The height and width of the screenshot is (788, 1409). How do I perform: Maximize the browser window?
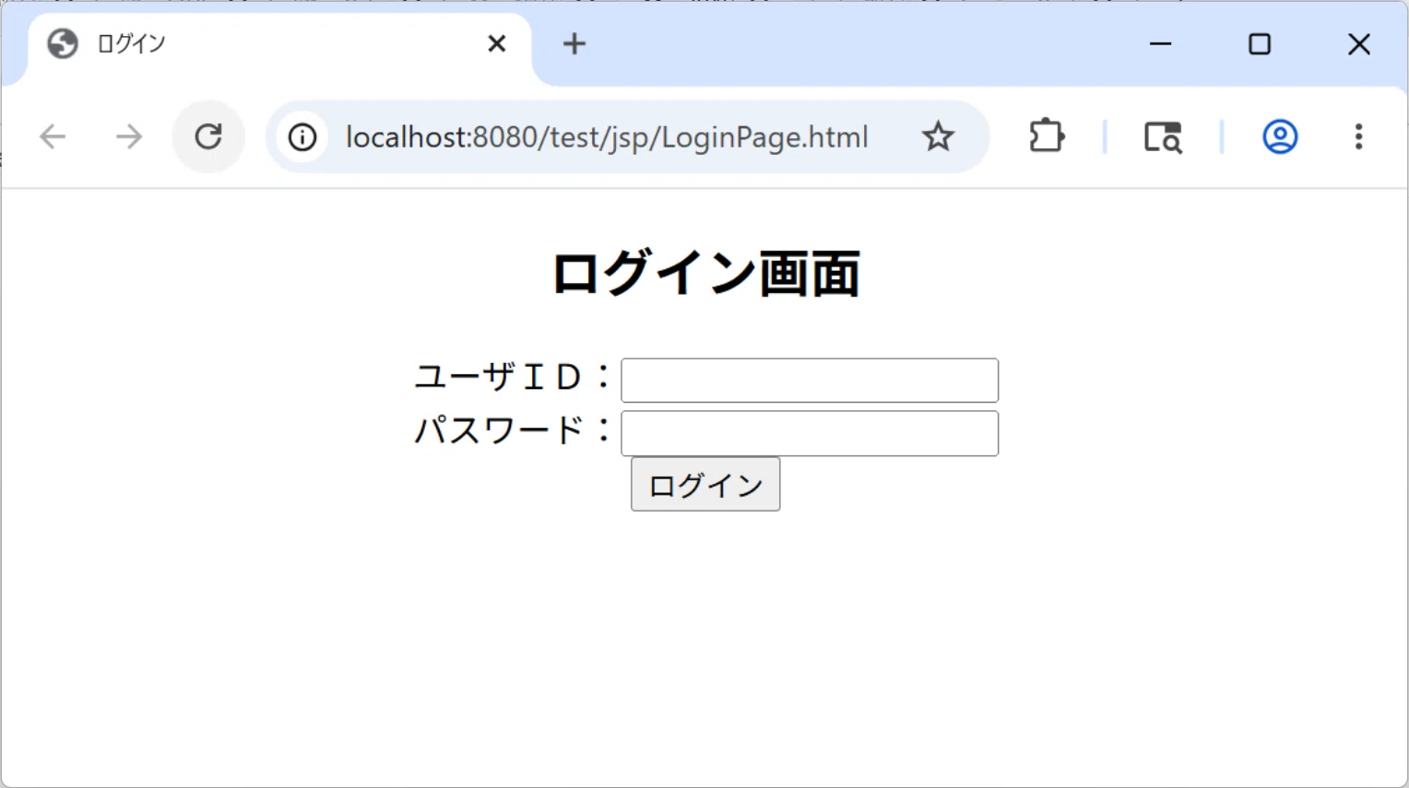click(x=1260, y=43)
